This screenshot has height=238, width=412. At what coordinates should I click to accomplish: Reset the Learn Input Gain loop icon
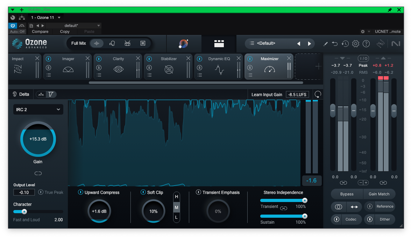[x=318, y=94]
